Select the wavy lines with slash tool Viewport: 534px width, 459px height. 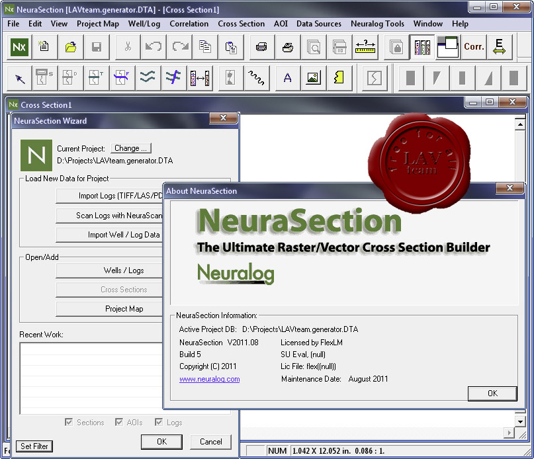point(173,78)
